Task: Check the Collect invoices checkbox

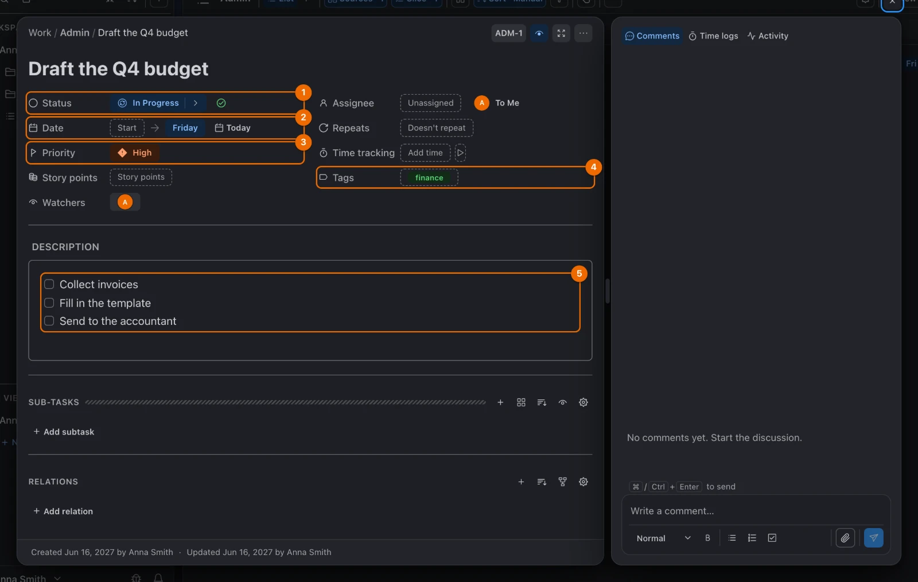Action: [x=49, y=284]
